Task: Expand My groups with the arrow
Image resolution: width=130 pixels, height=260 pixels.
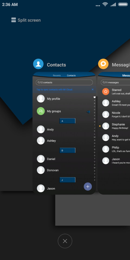Action: click(x=89, y=112)
